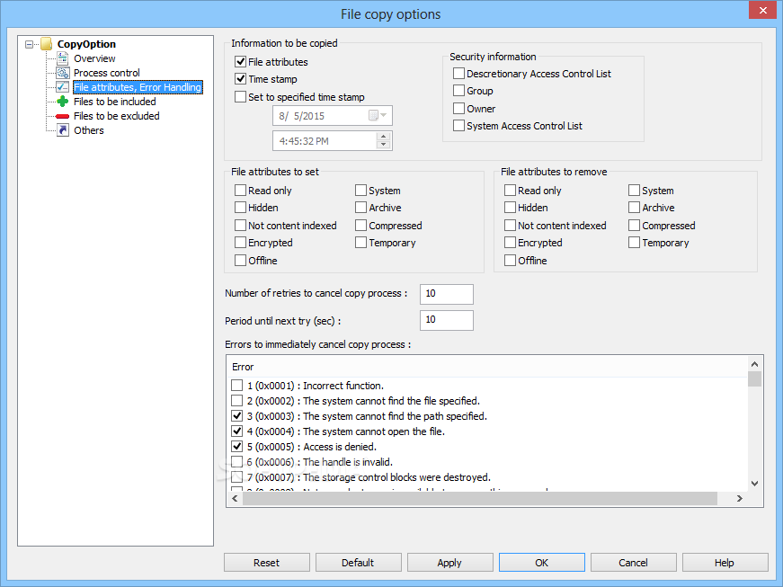Check Temporary in attributes to set
The image size is (783, 587).
(x=360, y=243)
